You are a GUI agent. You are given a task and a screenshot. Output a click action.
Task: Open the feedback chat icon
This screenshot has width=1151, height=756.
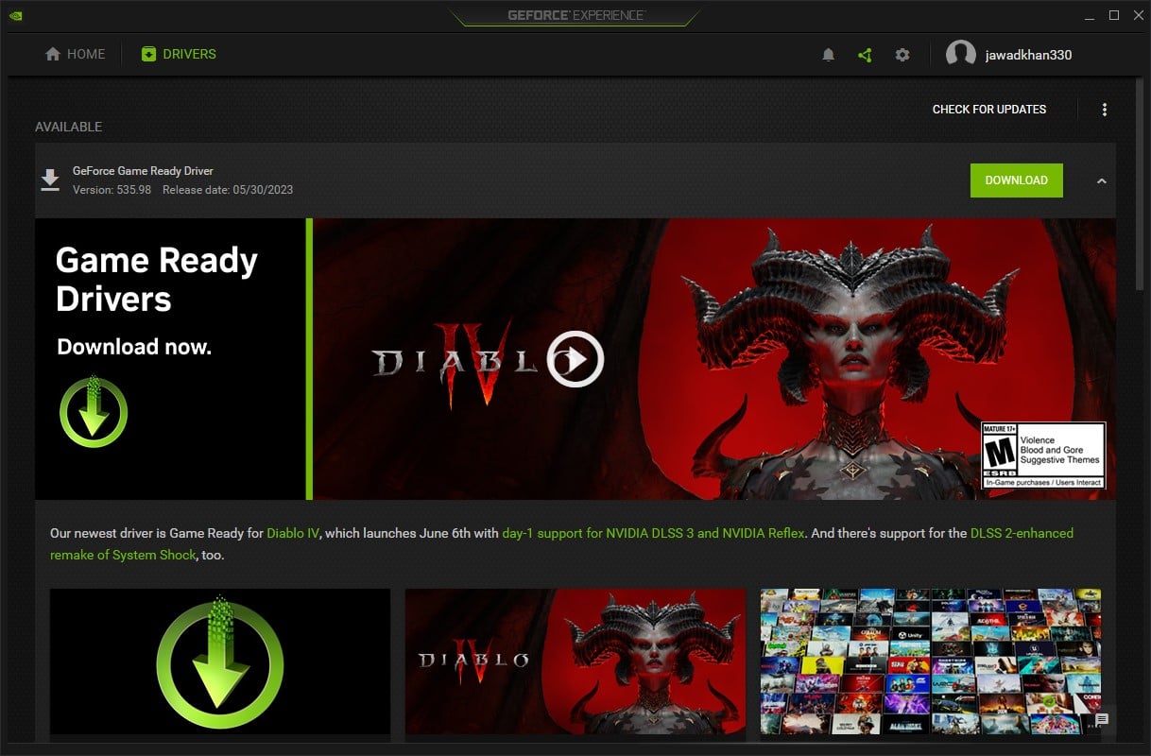[1102, 719]
